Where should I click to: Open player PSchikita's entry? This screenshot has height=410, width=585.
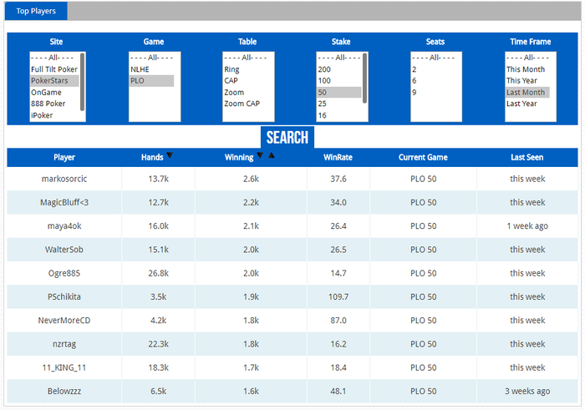tap(292, 296)
